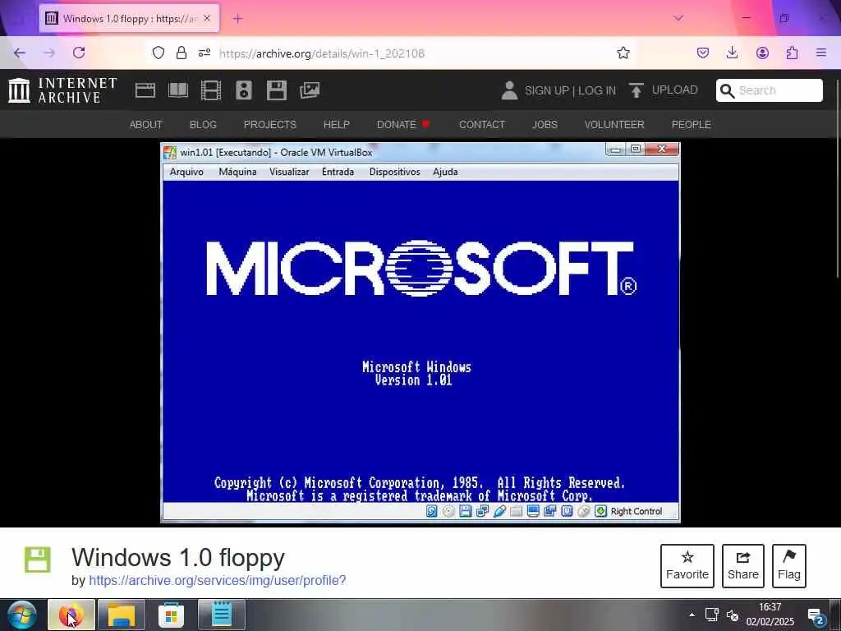
Task: Open site permissions icon in address bar
Action: (x=205, y=53)
